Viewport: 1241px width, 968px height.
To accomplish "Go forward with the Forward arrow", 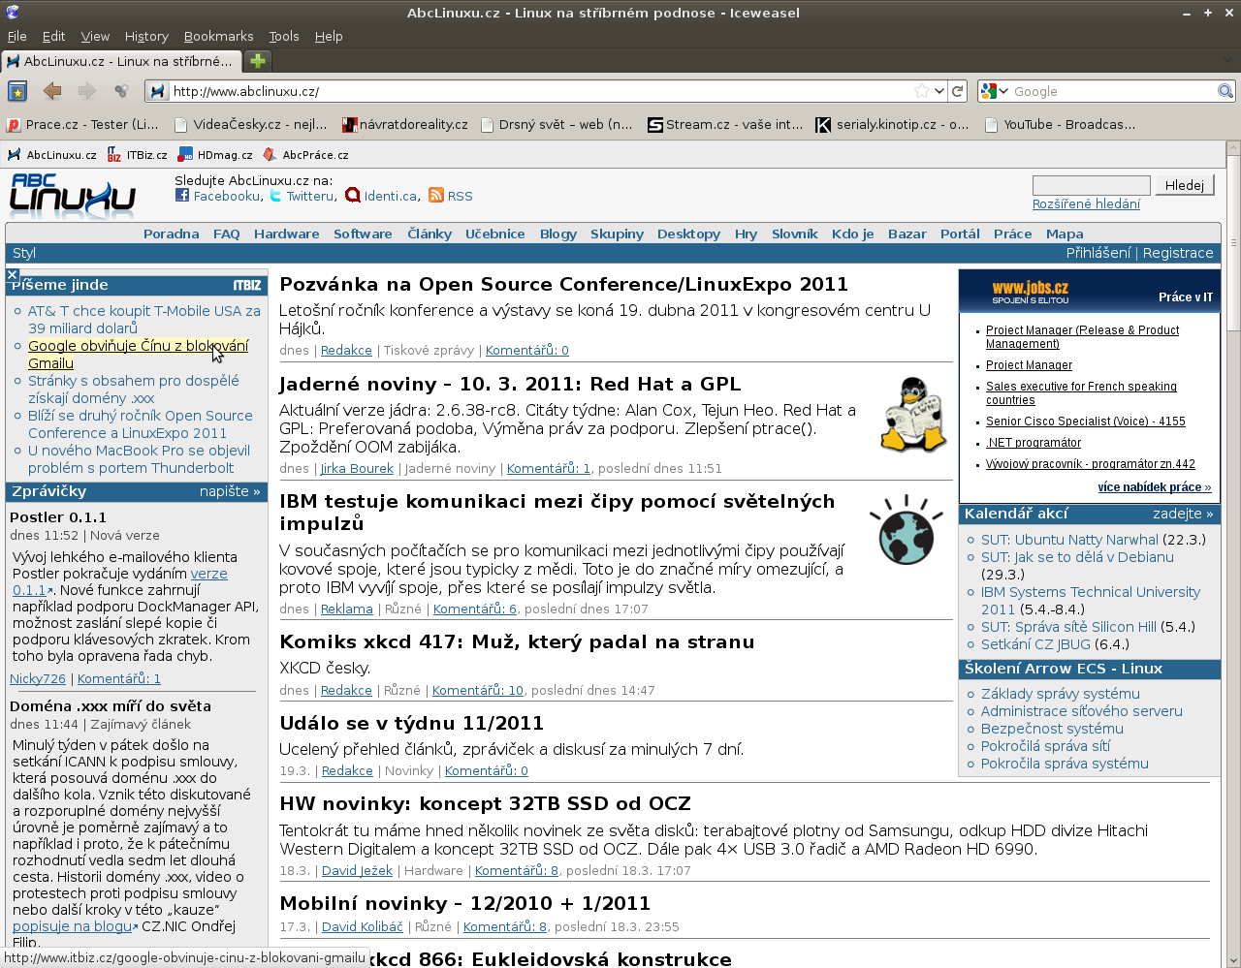I will (x=87, y=91).
